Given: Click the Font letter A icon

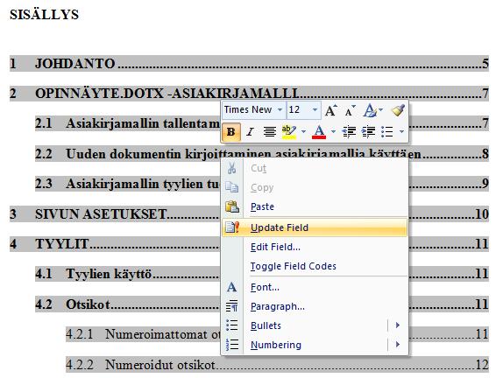Looking at the screenshot, I should 231,287.
